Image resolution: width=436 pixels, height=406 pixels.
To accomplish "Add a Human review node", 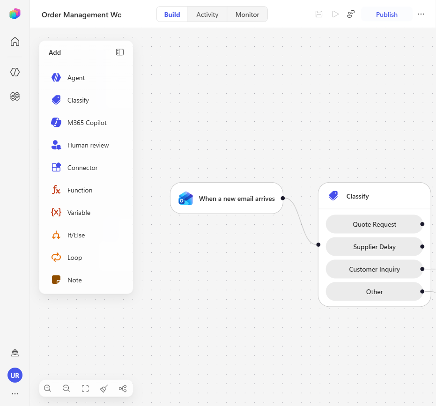I will pyautogui.click(x=86, y=145).
